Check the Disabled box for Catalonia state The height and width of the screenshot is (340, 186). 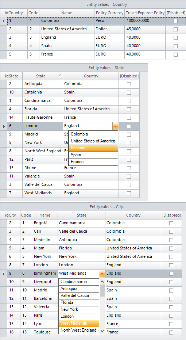pyautogui.click(x=129, y=93)
